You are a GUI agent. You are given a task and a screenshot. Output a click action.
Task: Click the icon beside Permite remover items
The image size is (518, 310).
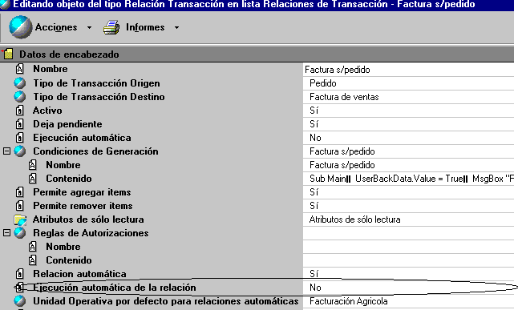(20, 206)
